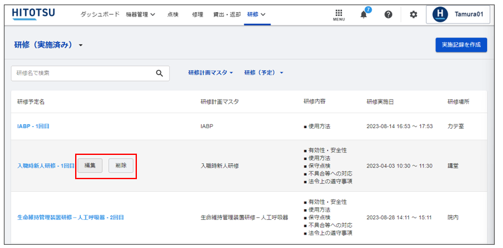Click the 研修実施日 column header
Screen dimensions: 503x248
pos(380,102)
